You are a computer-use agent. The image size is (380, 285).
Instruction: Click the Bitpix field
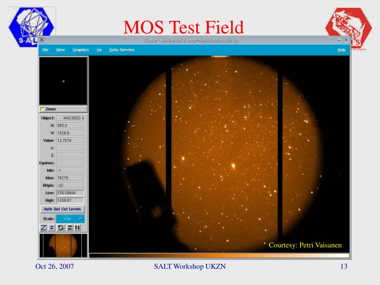pyautogui.click(x=70, y=186)
